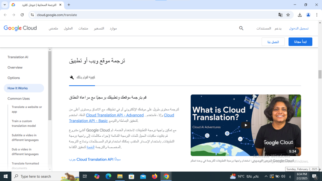Viewport: 322px width, 181px height.
Task: Click the page vertical scrollbar thumb
Action: [320, 74]
